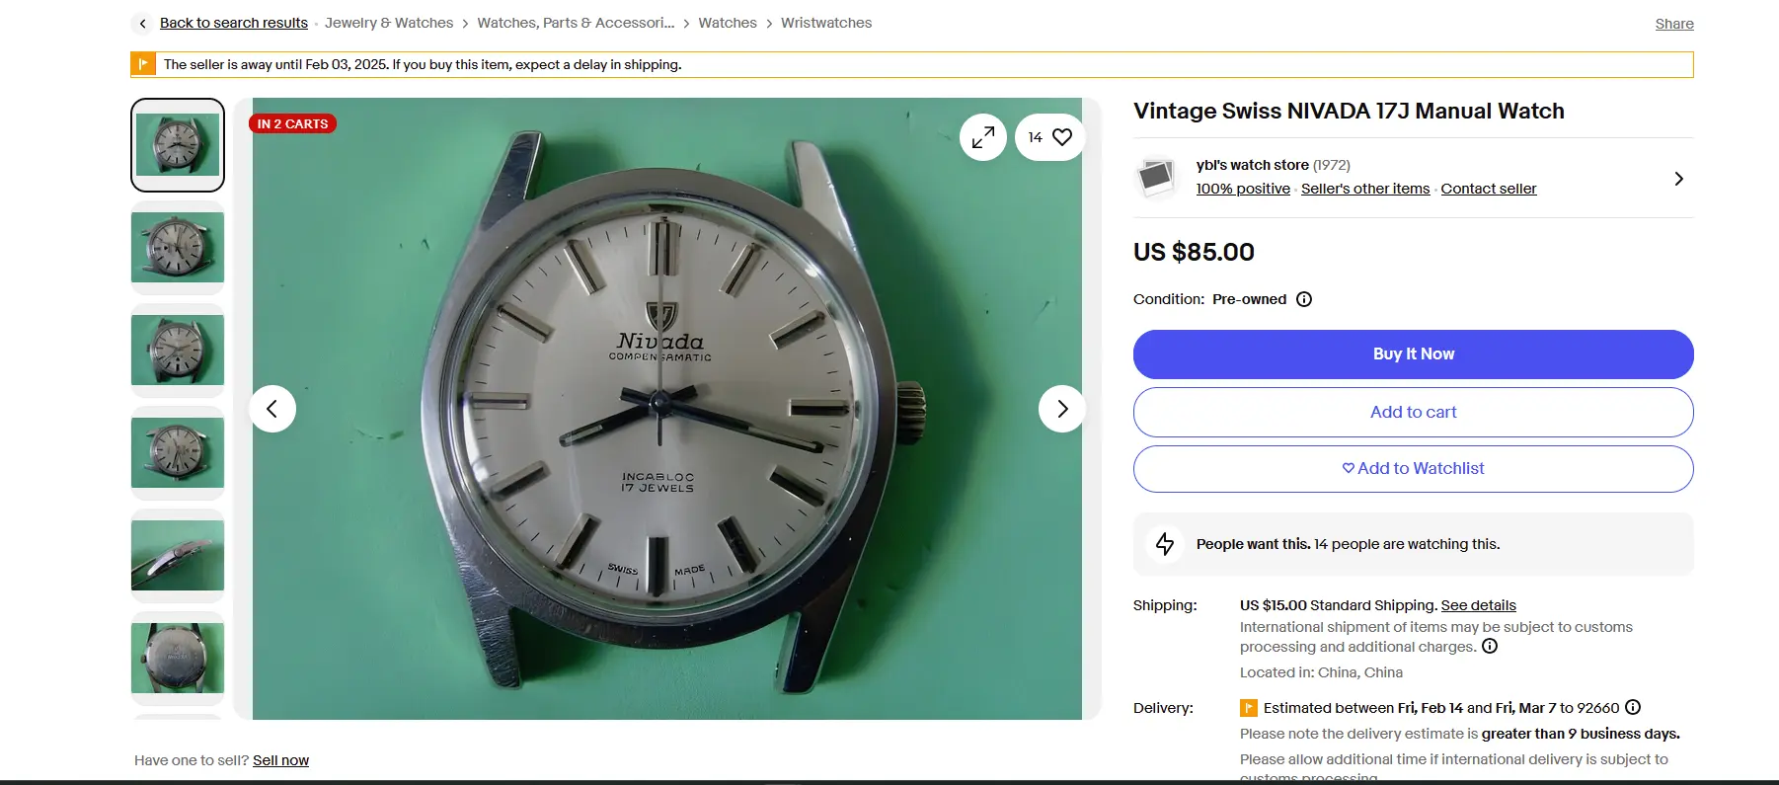
Task: Open shipping charges info icon
Action: pos(1490,647)
